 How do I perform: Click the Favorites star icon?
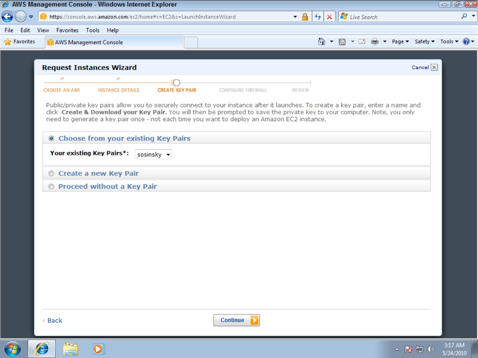8,42
